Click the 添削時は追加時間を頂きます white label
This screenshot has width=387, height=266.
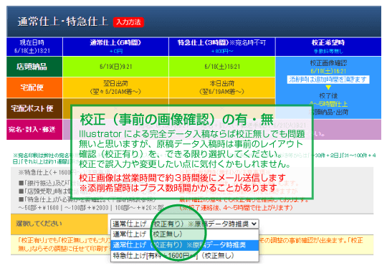[x=328, y=80]
